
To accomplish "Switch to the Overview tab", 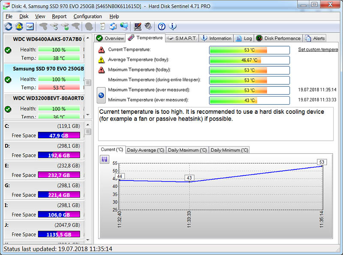I will click(110, 38).
